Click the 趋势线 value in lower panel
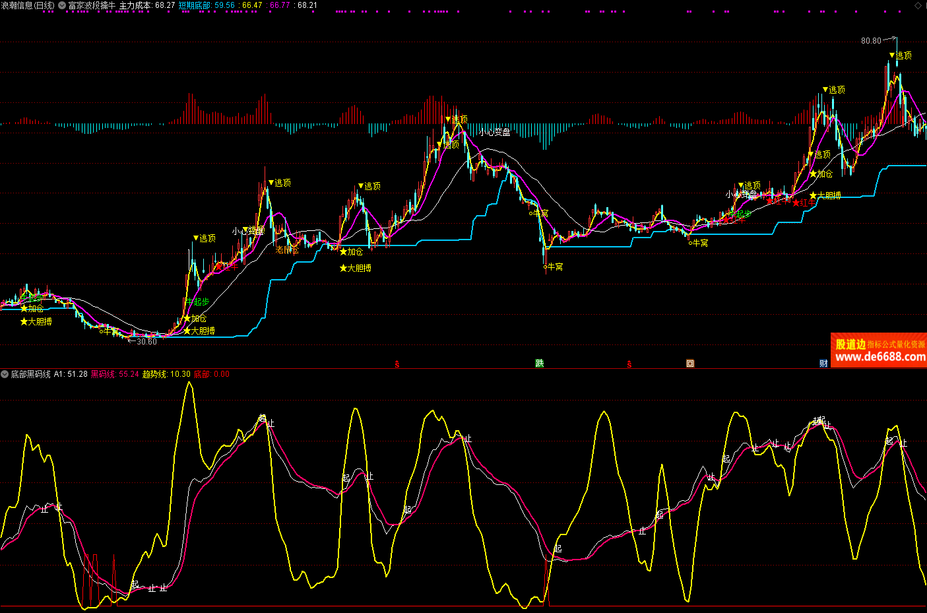The image size is (927, 613). point(166,374)
